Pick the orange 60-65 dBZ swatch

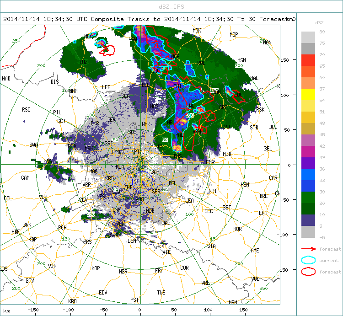[308, 72]
